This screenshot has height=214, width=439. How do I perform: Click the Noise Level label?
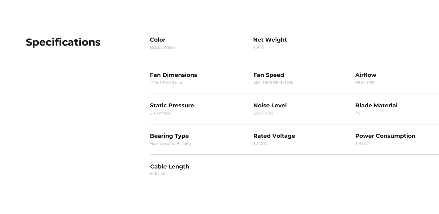click(270, 105)
